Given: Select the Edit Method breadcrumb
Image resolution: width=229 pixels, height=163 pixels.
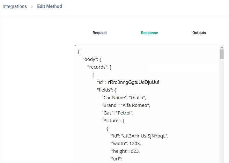Looking at the screenshot, I should (x=49, y=6).
